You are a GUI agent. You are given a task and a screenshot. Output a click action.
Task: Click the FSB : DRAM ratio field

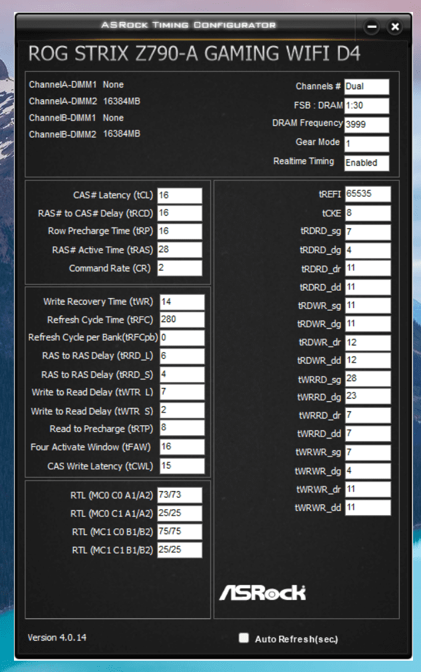pyautogui.click(x=366, y=105)
